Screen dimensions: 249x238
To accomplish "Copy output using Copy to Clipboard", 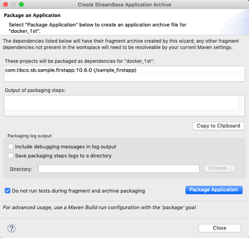I will (218, 126).
